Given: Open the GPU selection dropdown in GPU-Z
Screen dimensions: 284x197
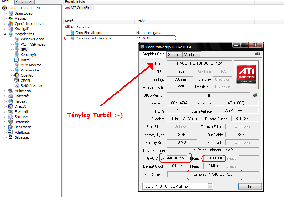Looking at the screenshot, I should 210,186.
